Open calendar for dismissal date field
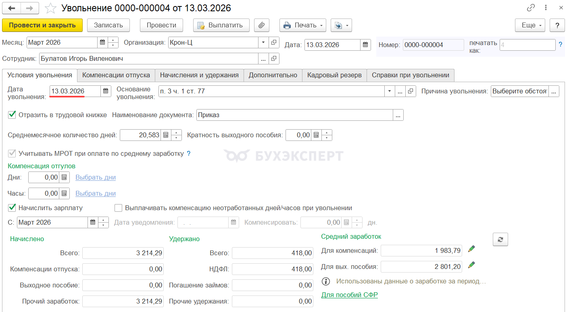The image size is (567, 312). (x=106, y=91)
